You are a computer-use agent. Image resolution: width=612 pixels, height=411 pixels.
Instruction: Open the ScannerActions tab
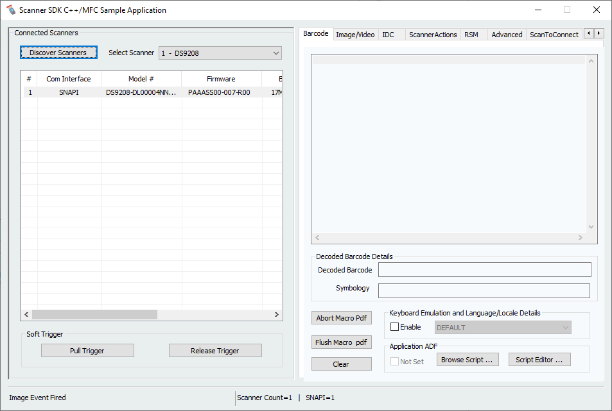coord(432,34)
